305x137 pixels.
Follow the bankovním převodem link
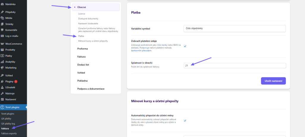click(x=141, y=51)
